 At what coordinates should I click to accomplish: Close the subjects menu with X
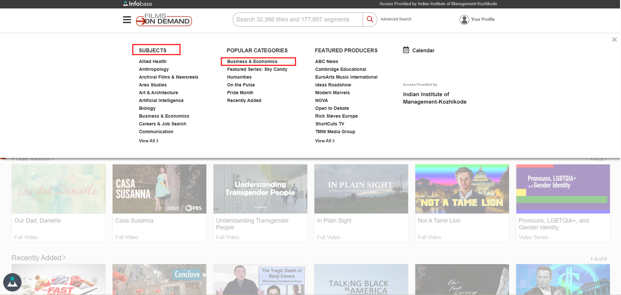click(x=614, y=40)
